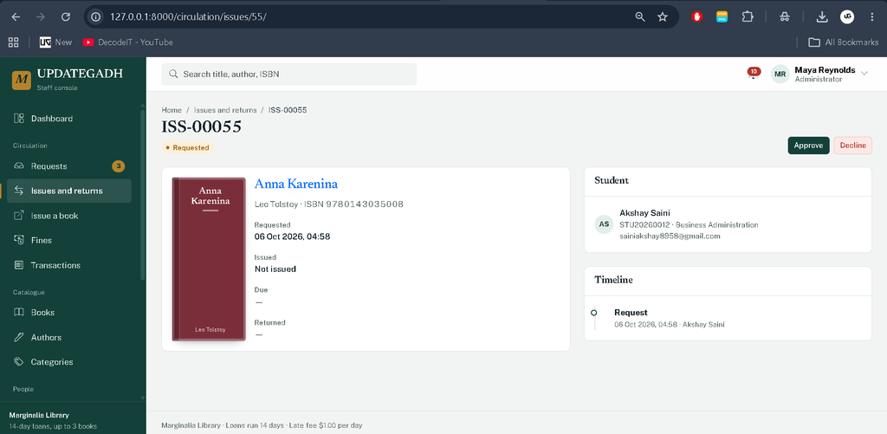Viewport: 887px width, 434px height.
Task: Expand the Maya Reynolds account dropdown
Action: click(864, 73)
